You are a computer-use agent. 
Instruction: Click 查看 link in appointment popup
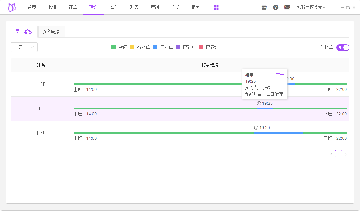280,75
